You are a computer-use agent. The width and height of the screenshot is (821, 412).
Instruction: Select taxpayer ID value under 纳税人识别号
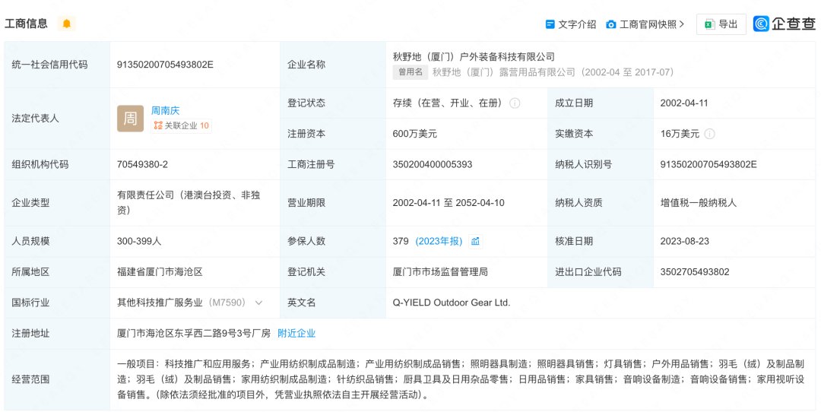click(708, 164)
